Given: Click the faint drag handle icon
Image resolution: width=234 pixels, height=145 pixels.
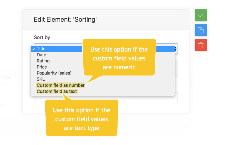Looking at the screenshot, I should (185, 126).
